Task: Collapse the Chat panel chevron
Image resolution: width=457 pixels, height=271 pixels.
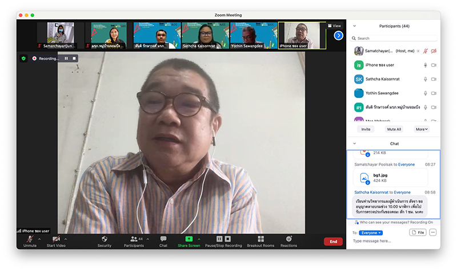Action: tap(354, 143)
